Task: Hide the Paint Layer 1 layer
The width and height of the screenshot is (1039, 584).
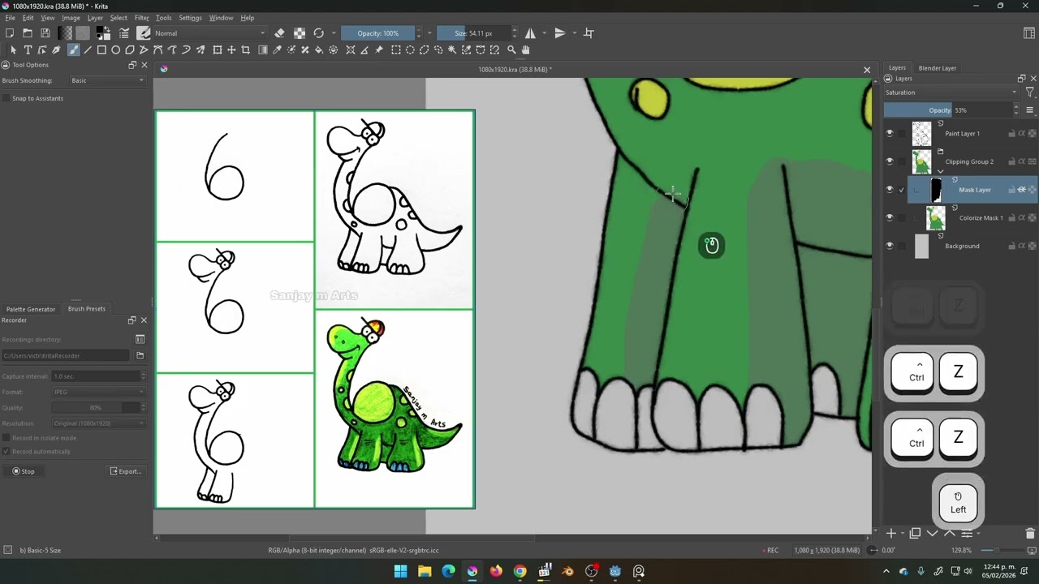Action: 890,133
